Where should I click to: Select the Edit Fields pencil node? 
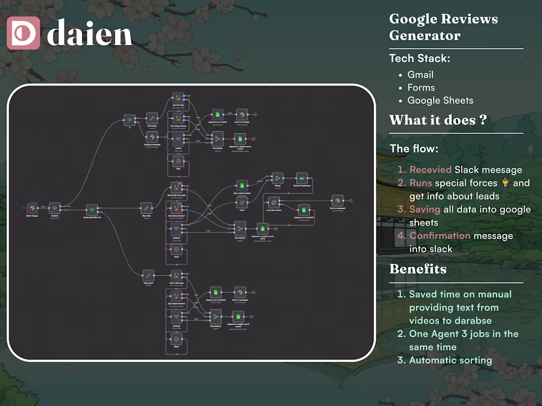[x=152, y=118]
